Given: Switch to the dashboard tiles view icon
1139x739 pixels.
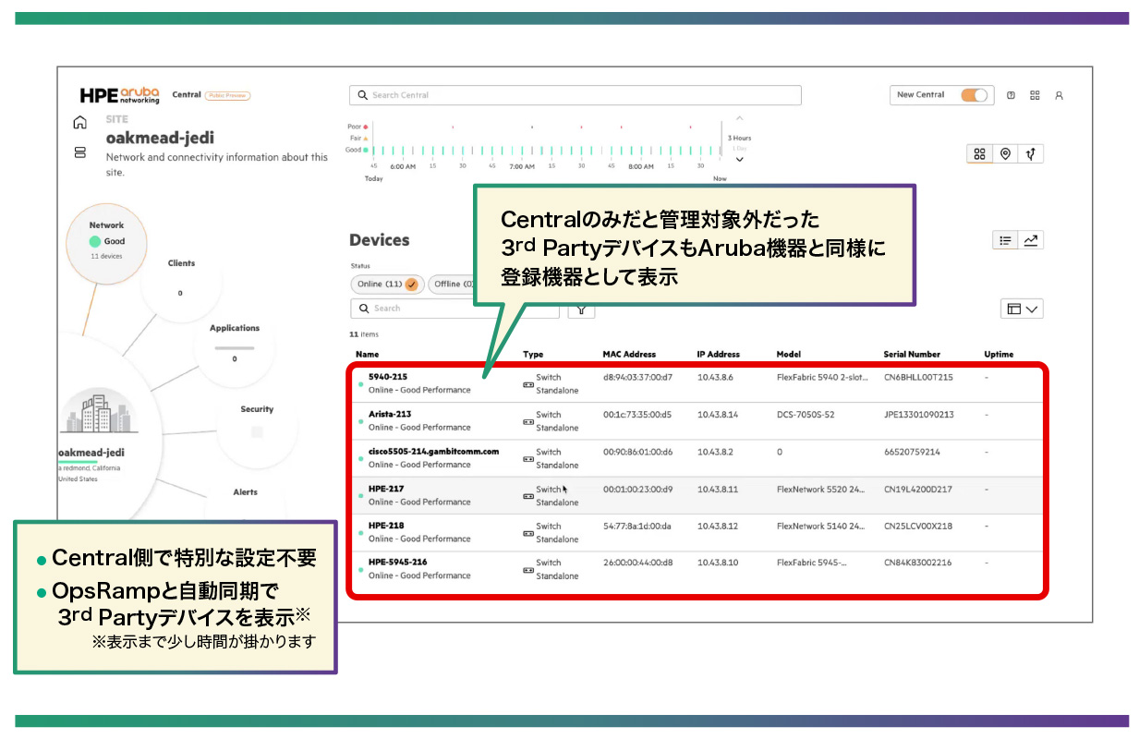Looking at the screenshot, I should [980, 154].
